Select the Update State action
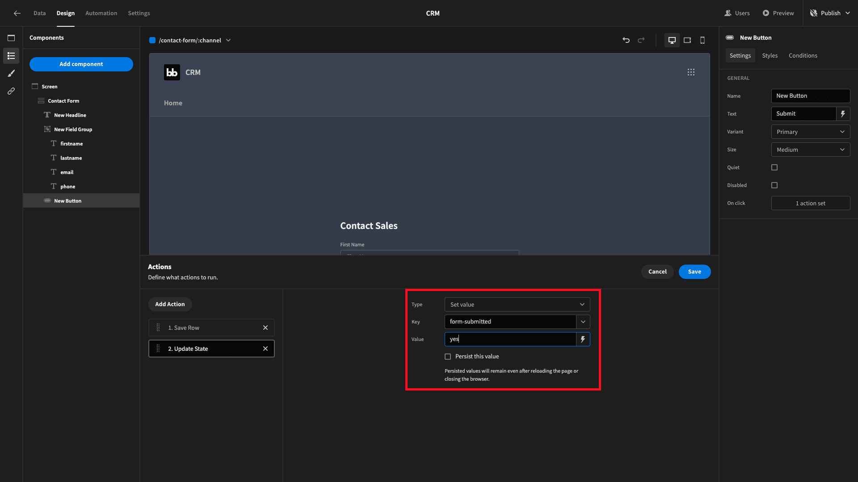Viewport: 858px width, 482px height. click(x=211, y=349)
